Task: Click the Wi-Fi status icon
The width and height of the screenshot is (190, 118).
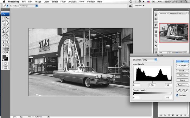Action: pos(140,2)
